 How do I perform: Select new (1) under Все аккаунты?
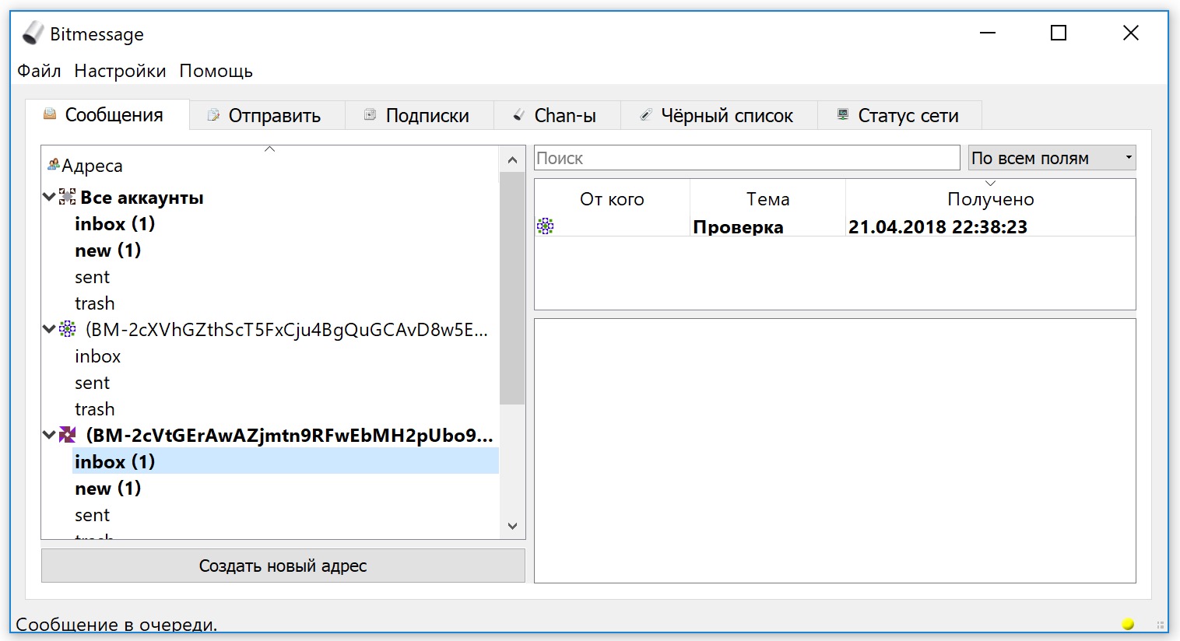pyautogui.click(x=108, y=250)
